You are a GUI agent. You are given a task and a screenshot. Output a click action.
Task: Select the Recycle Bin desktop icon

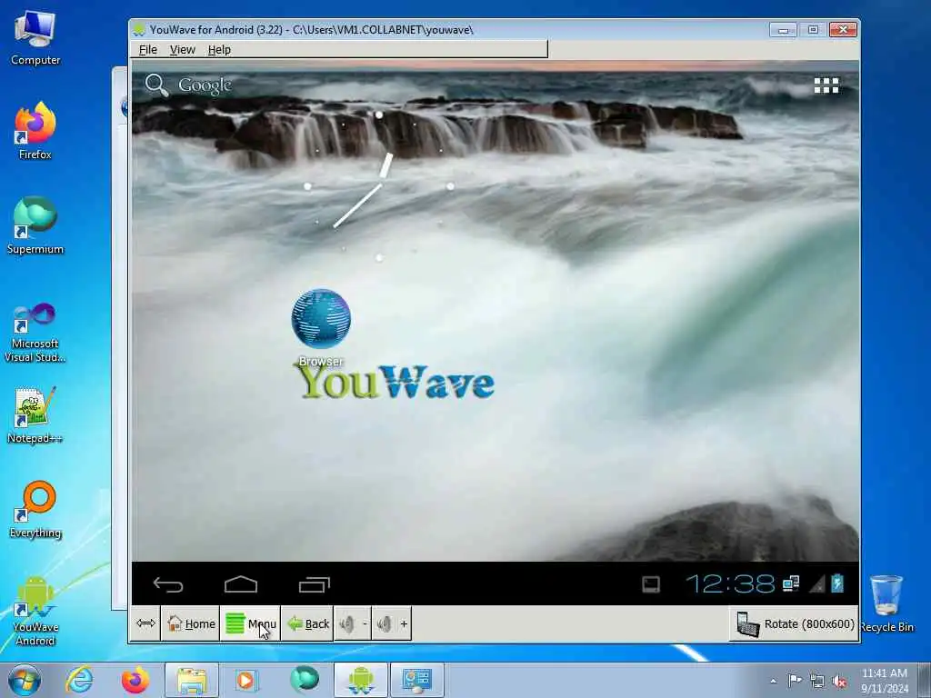pos(886,603)
